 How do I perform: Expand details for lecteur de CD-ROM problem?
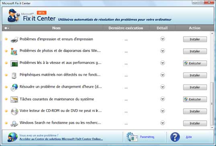click(163, 111)
